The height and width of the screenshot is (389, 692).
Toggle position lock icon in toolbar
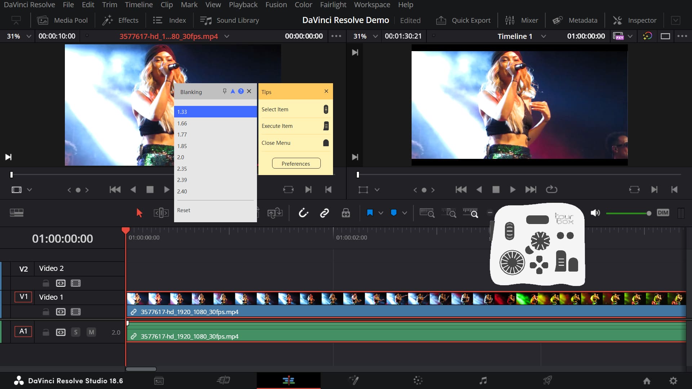point(346,213)
